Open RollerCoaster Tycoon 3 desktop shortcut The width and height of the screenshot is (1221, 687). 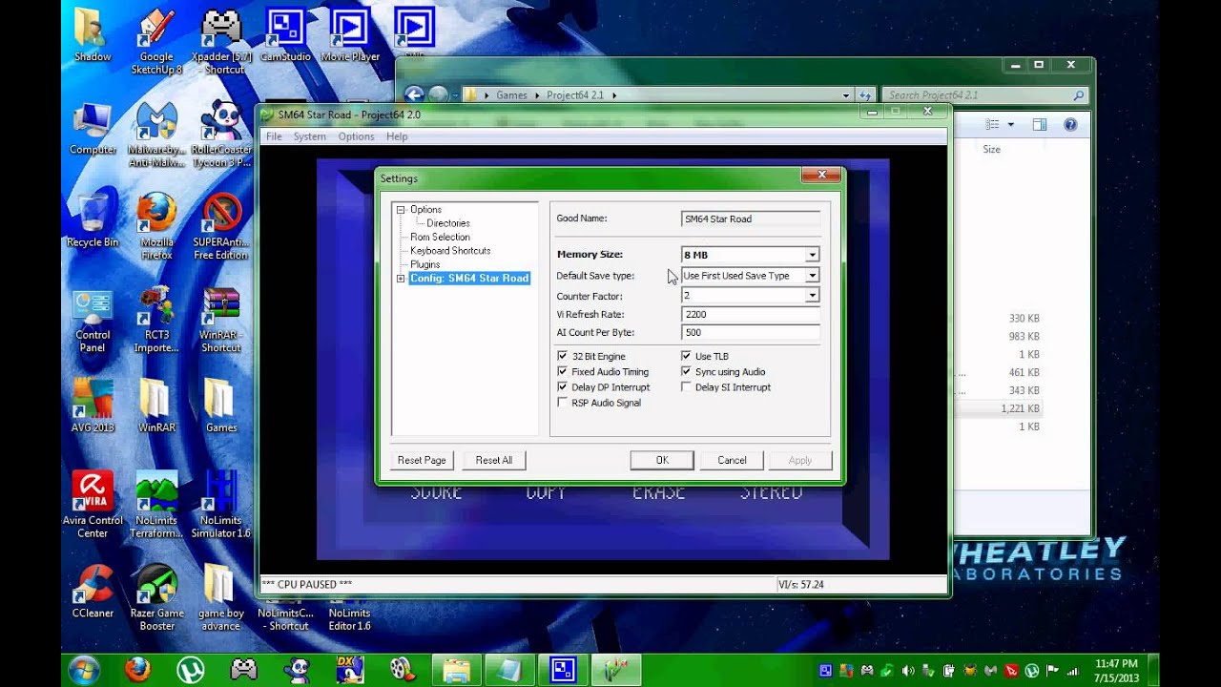click(221, 135)
